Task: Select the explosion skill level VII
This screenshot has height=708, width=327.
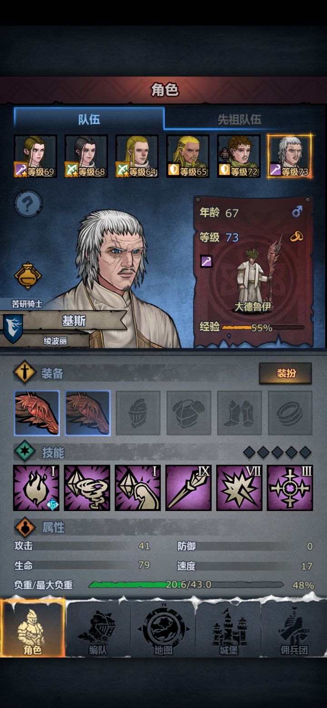Action: point(239,487)
